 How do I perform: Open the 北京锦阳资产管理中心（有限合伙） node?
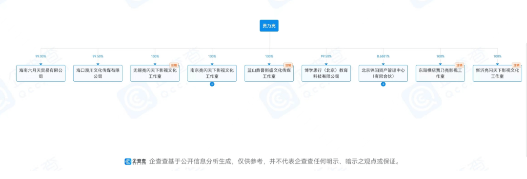point(383,73)
